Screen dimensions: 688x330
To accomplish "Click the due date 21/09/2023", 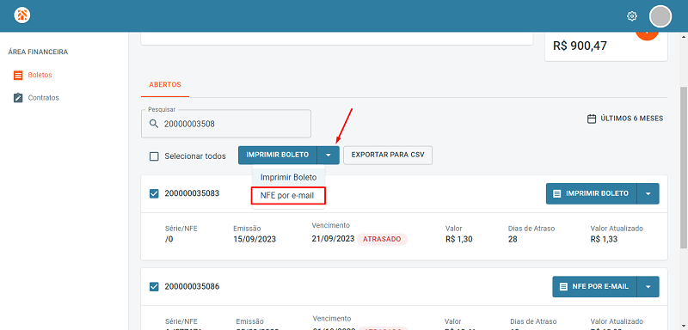I will point(333,239).
